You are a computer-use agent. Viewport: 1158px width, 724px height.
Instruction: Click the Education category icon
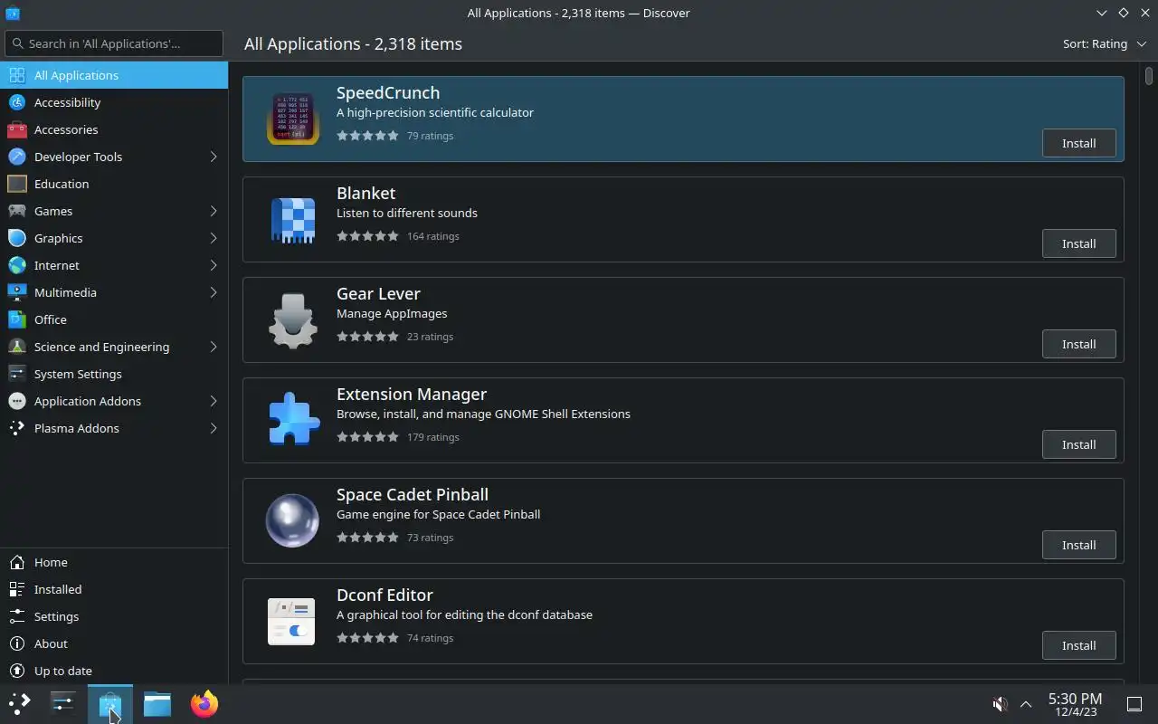click(x=16, y=184)
